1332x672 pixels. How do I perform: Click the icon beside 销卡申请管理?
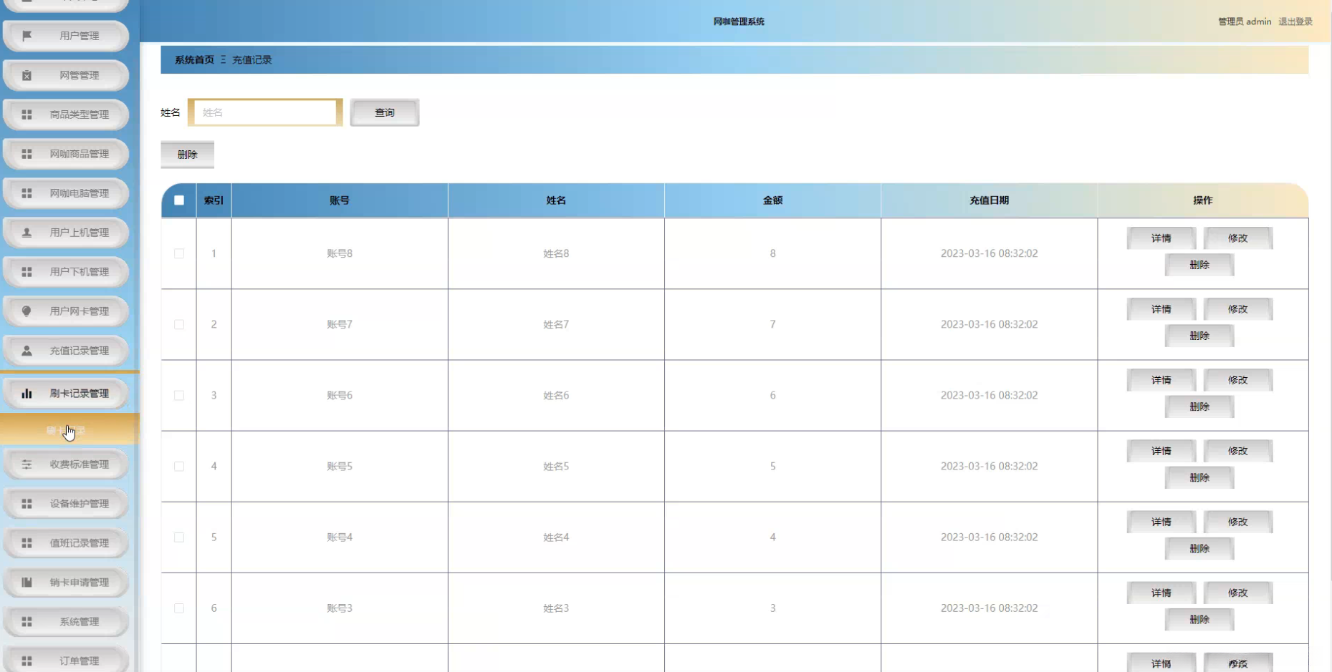coord(27,583)
